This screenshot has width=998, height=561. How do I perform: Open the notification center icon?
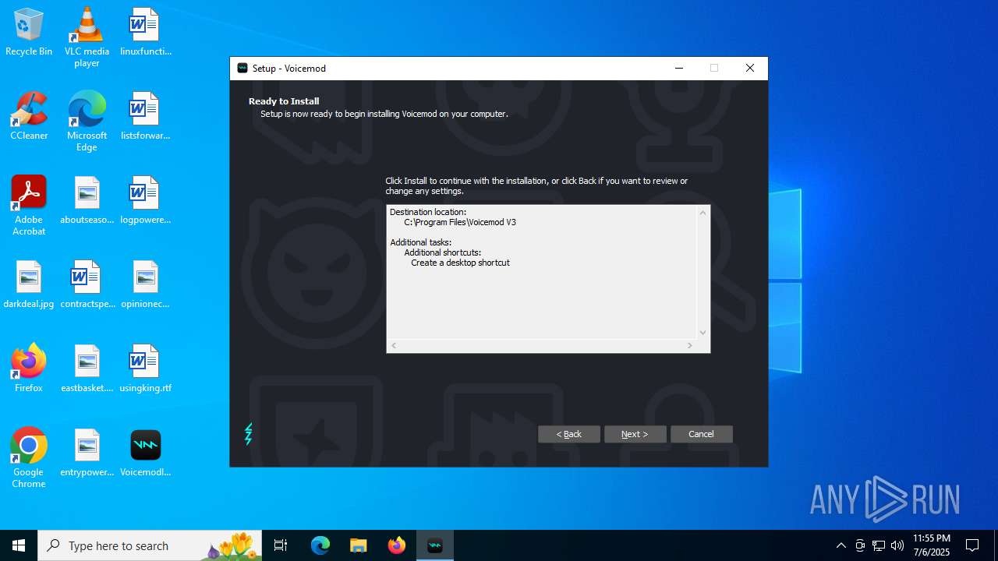tap(972, 545)
